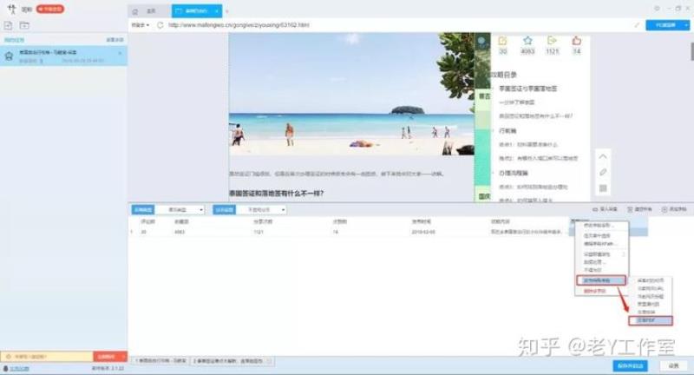The width and height of the screenshot is (694, 375).
Task: Select the highlighted last submenu option
Action: [651, 320]
